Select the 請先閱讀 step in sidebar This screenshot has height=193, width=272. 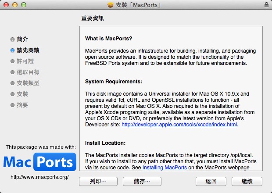28,50
